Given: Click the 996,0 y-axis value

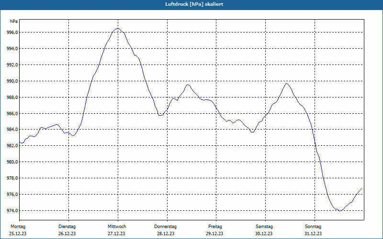Looking at the screenshot, I should (11, 33).
